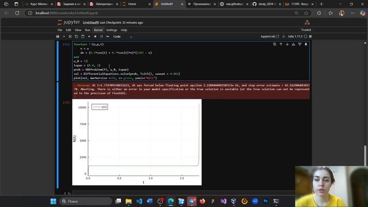This screenshot has width=368, height=207.
Task: Switch to the Курс browser tab
Action: [39, 4]
